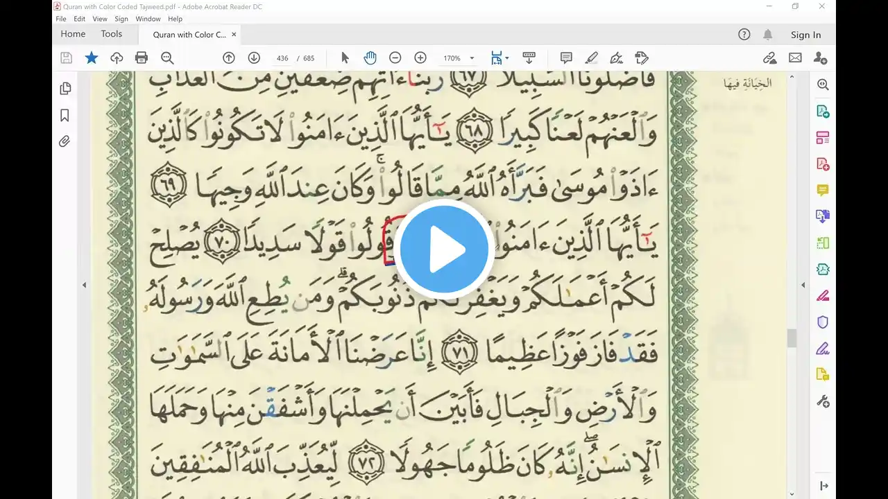The image size is (888, 499).
Task: Click the Sign In link
Action: 805,35
